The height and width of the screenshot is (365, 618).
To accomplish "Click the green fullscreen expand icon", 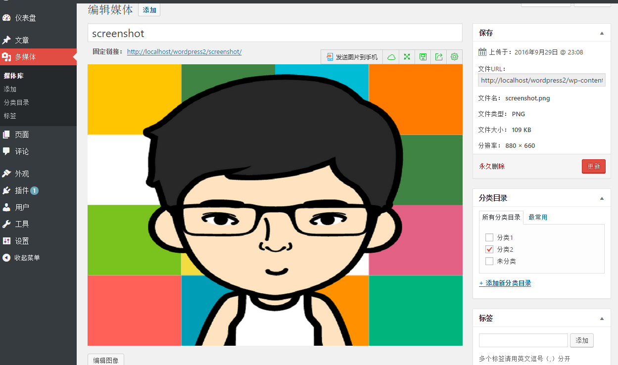I will click(x=407, y=57).
